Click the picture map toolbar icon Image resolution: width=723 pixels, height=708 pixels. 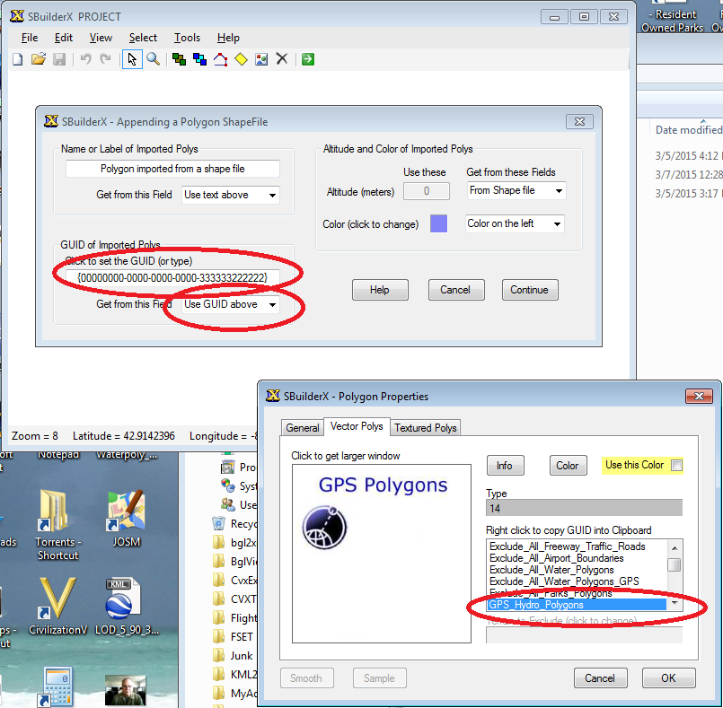click(261, 59)
